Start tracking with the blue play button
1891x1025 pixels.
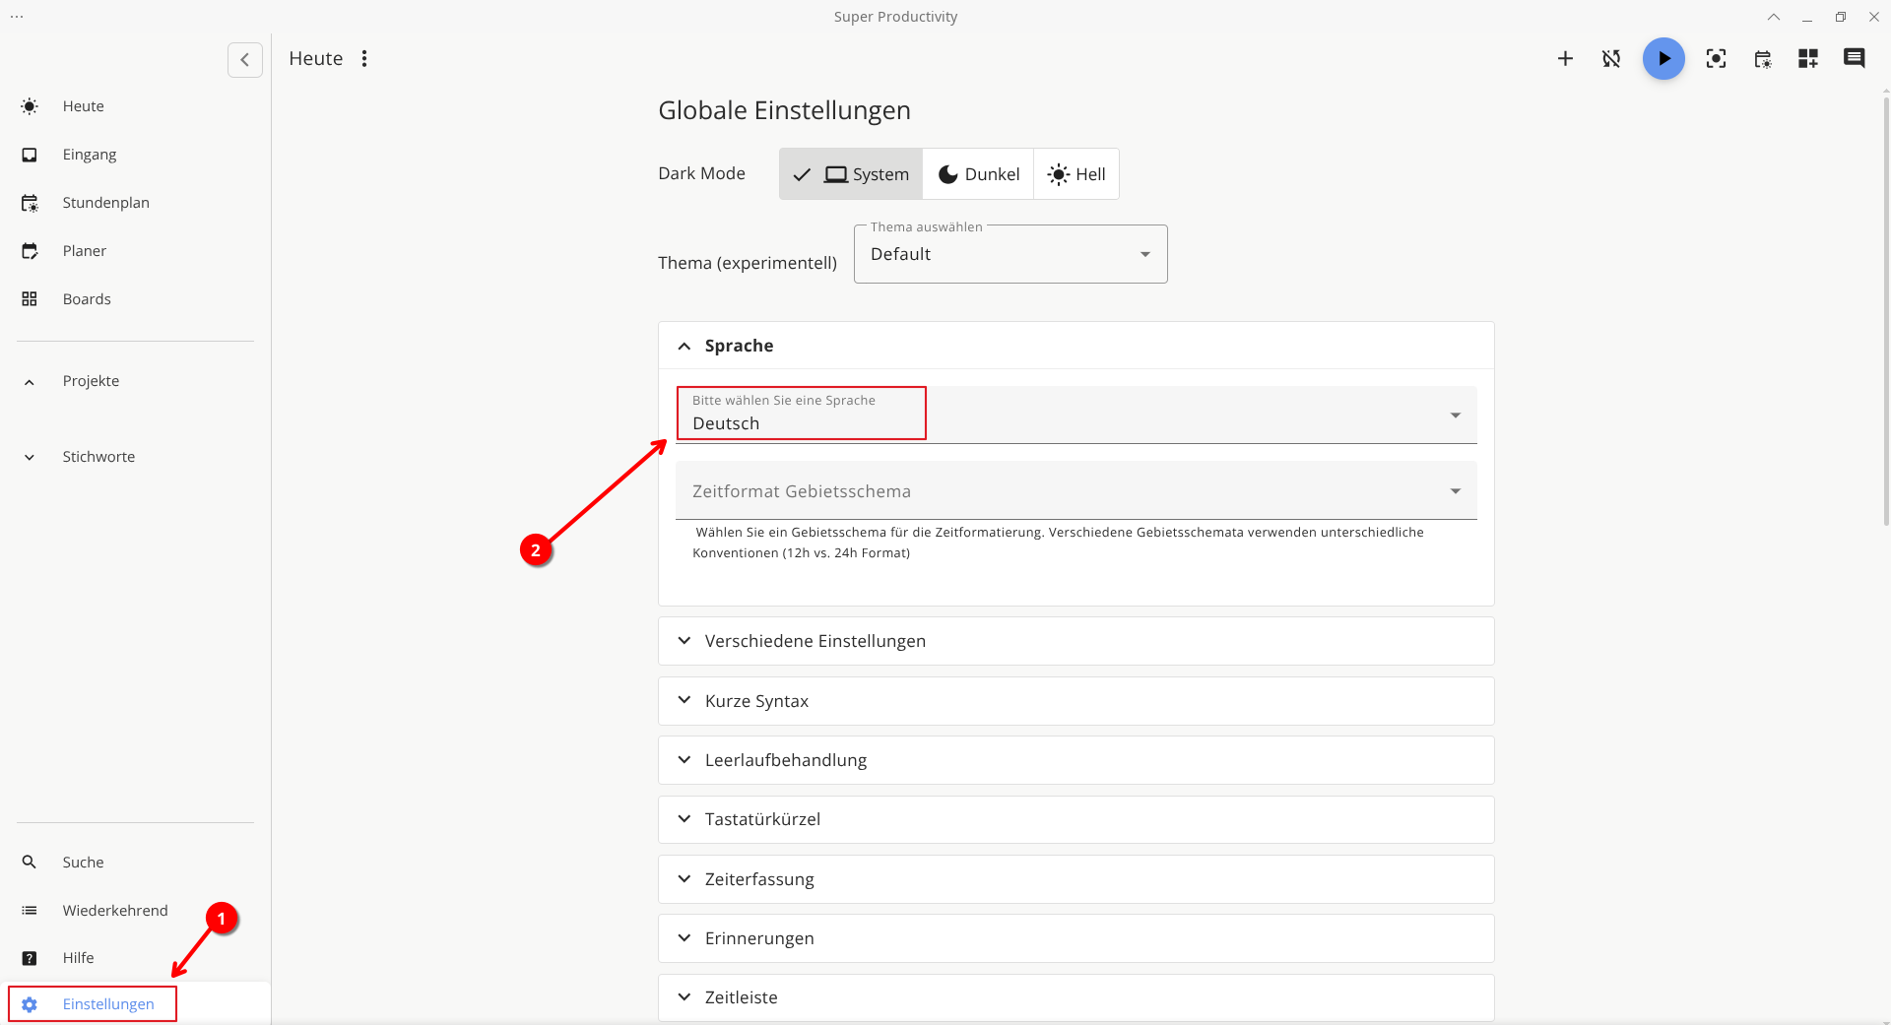(1663, 58)
